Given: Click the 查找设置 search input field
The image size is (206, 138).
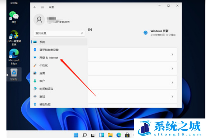Looking at the screenshot, I should [57, 33].
